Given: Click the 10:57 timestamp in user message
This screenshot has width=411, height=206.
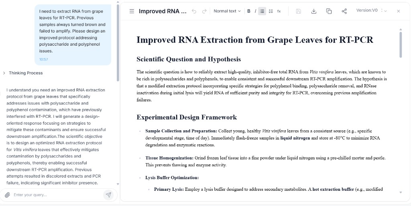Looking at the screenshot, I should tap(43, 59).
